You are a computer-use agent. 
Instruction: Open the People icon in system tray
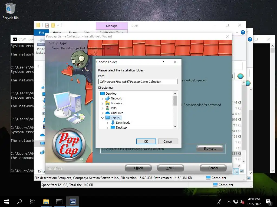point(219,202)
